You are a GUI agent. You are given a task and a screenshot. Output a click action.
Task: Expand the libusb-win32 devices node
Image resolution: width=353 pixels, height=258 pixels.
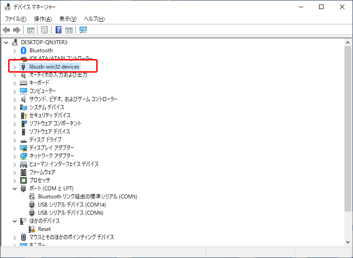tap(14, 67)
